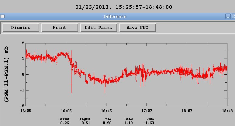Save the plot as PNG
The image size is (235, 126).
pos(137,28)
